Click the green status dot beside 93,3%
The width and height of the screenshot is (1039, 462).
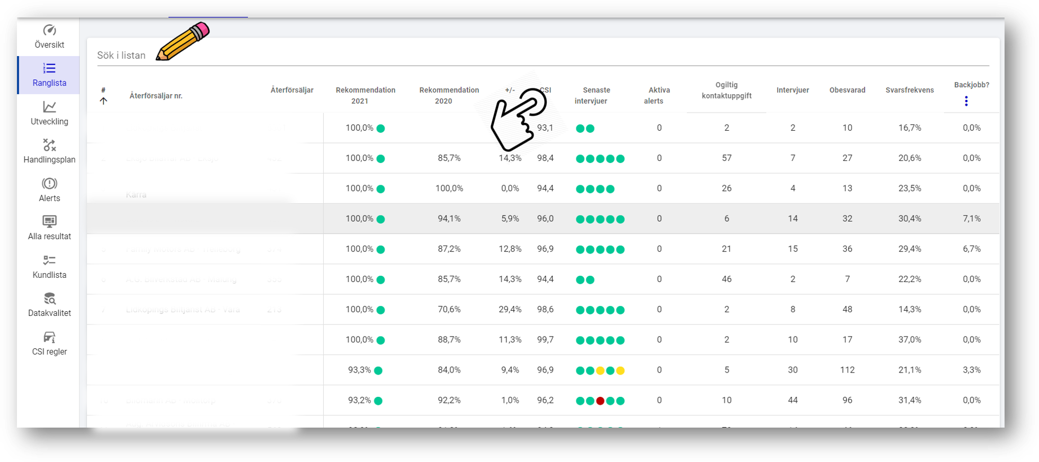[x=378, y=370]
